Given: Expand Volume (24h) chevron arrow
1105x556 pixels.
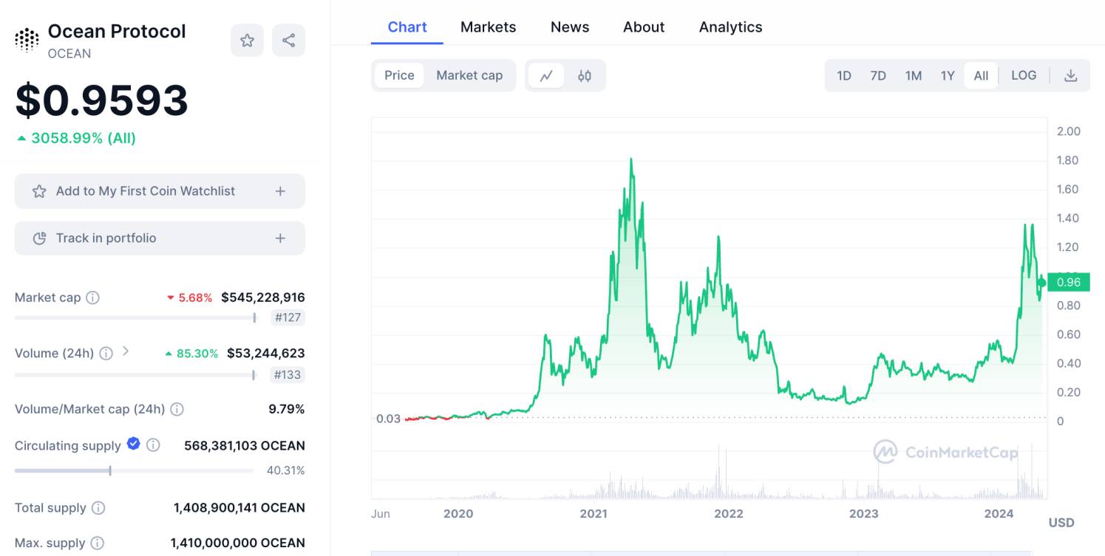Looking at the screenshot, I should tap(126, 351).
